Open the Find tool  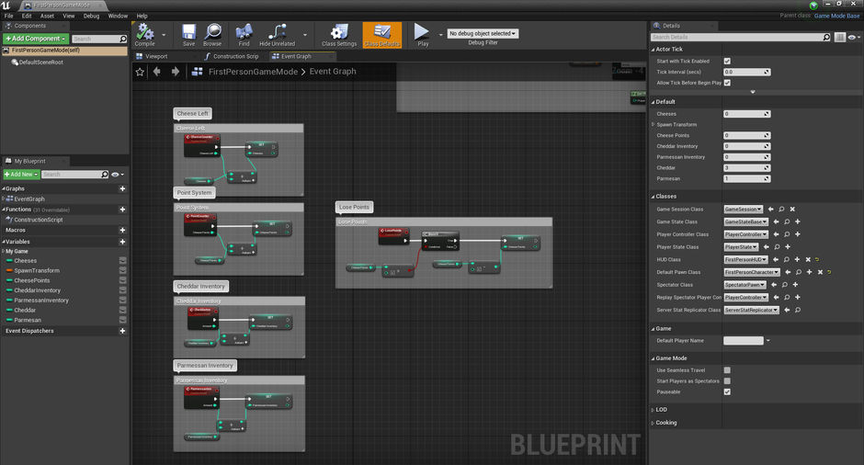[x=244, y=35]
